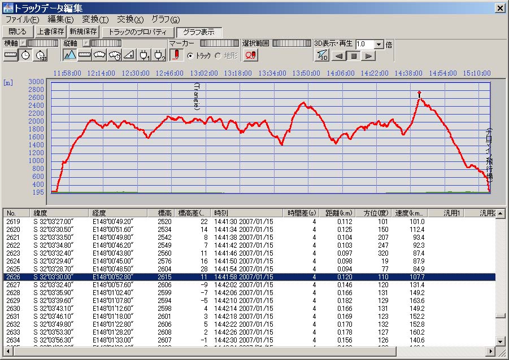Select the トラック radio button

(x=191, y=55)
